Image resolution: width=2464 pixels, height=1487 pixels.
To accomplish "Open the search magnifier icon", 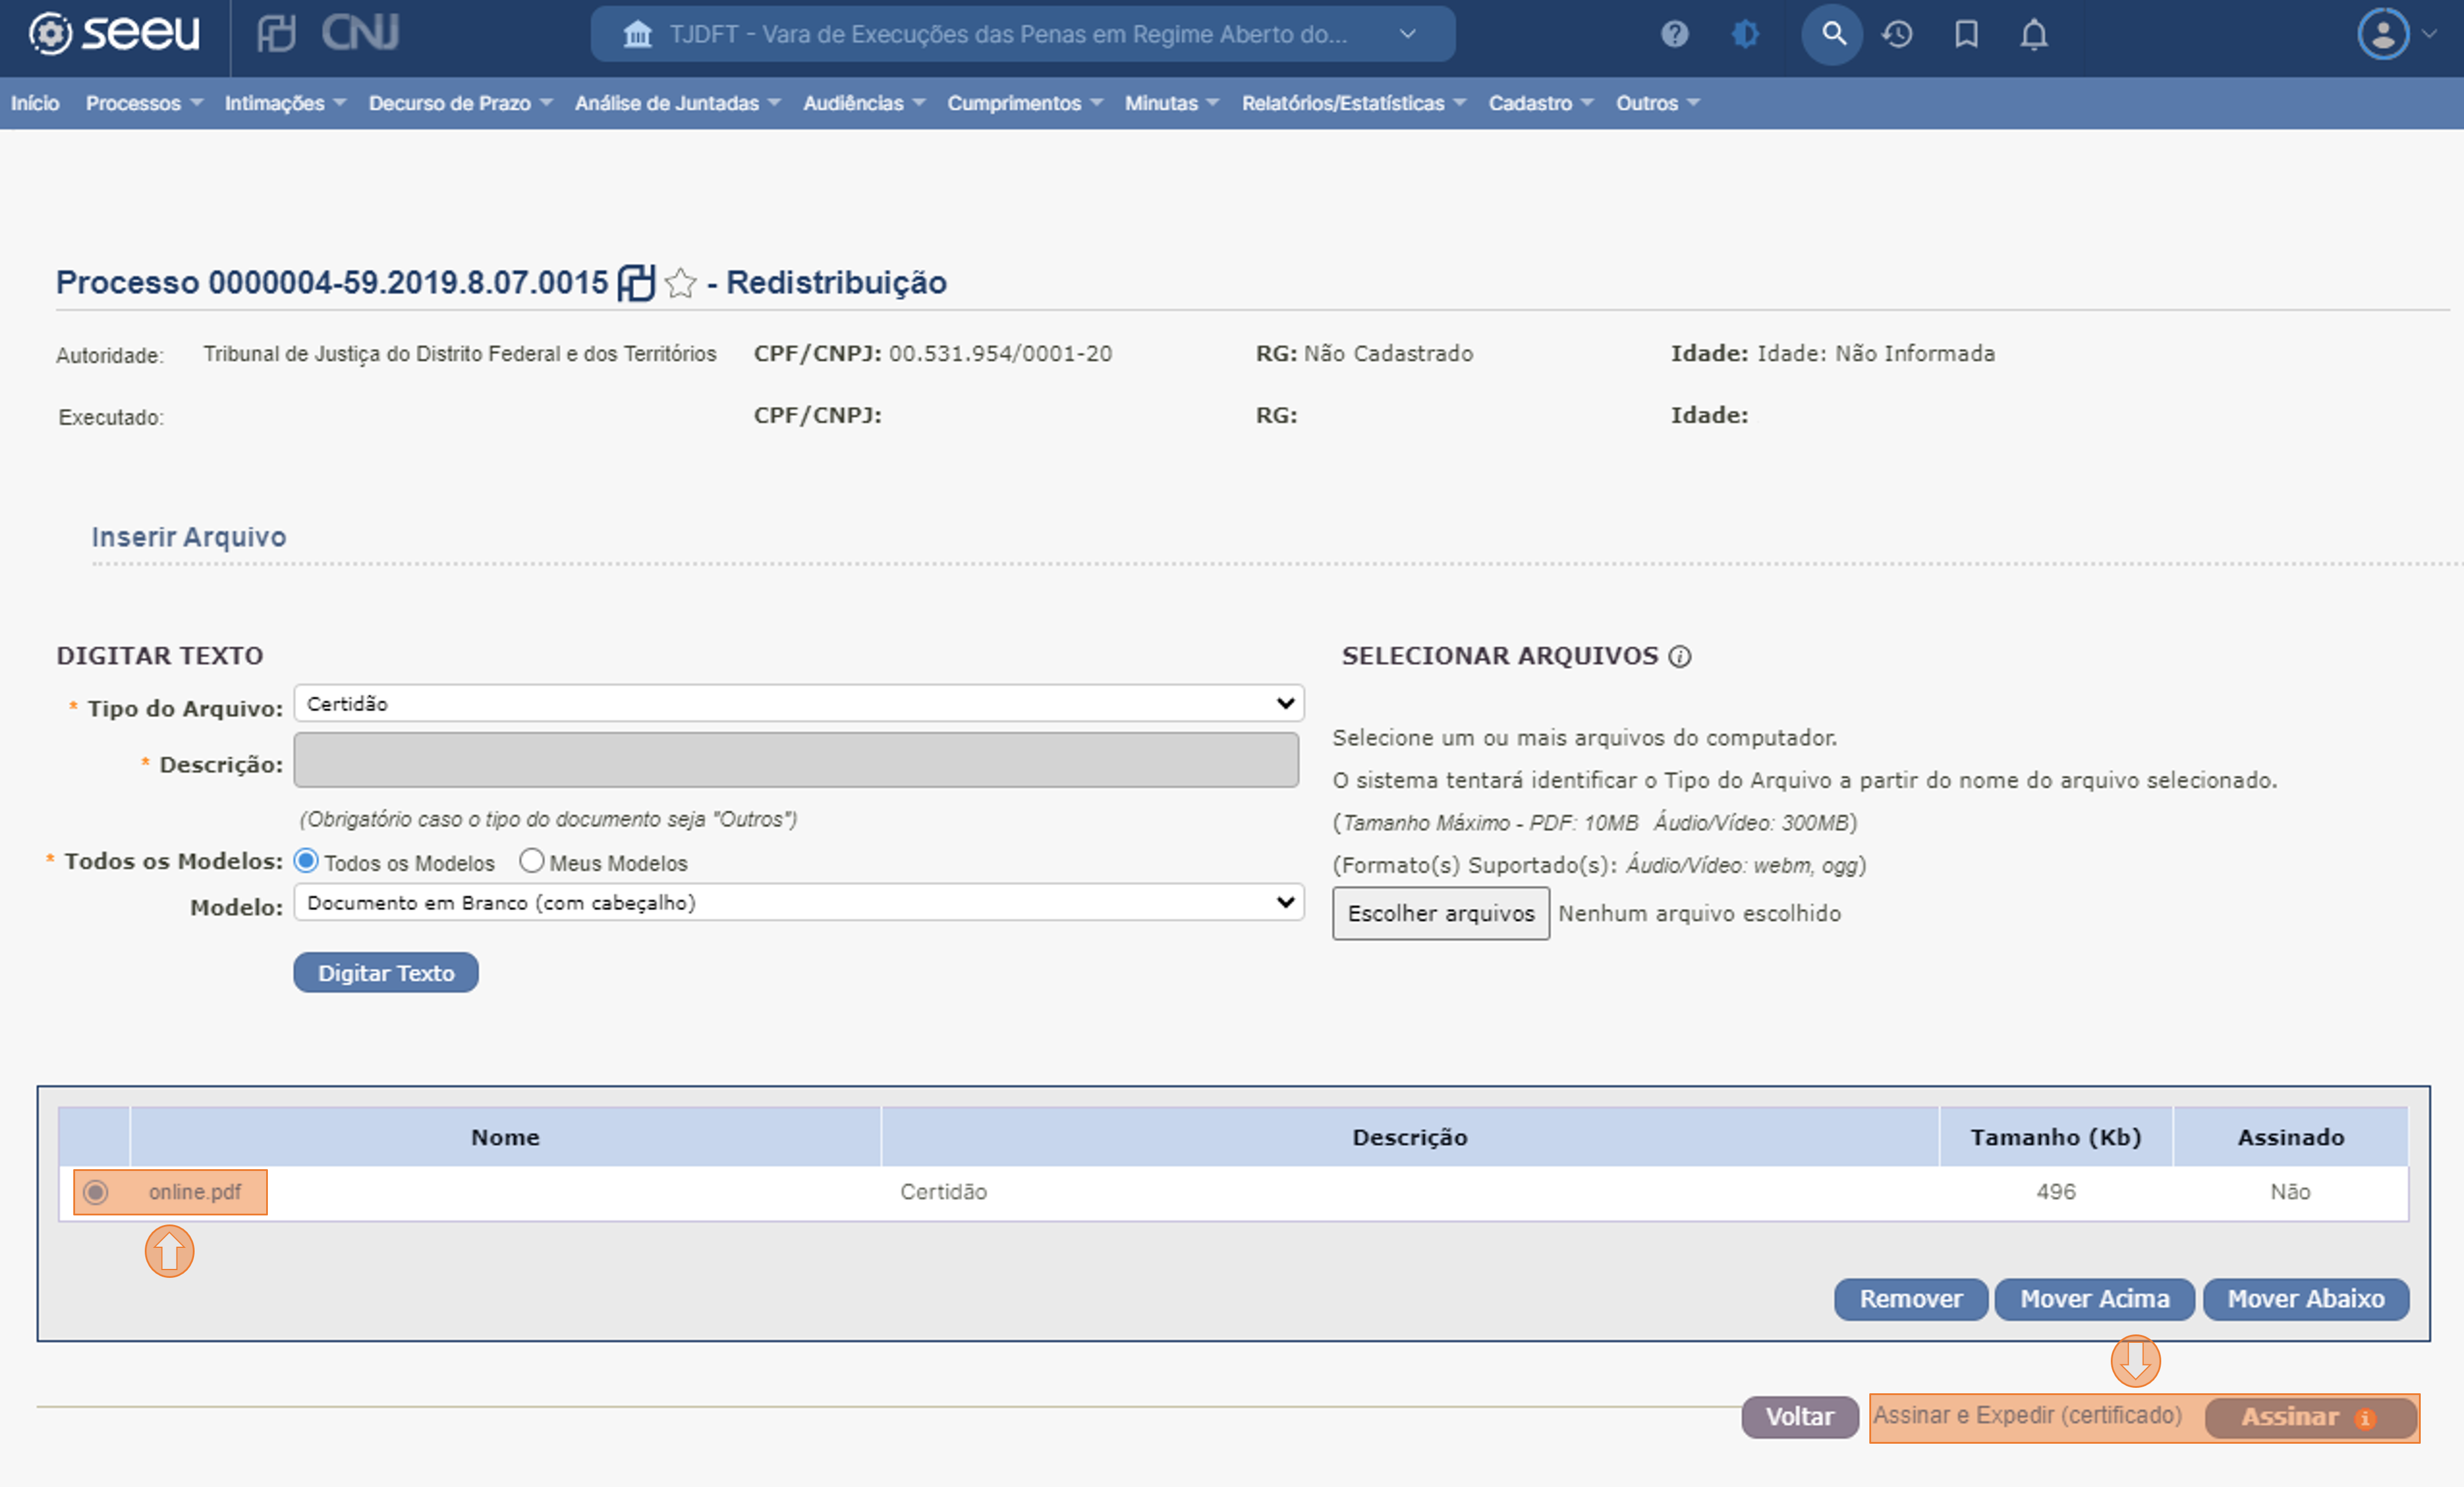I will point(1832,34).
